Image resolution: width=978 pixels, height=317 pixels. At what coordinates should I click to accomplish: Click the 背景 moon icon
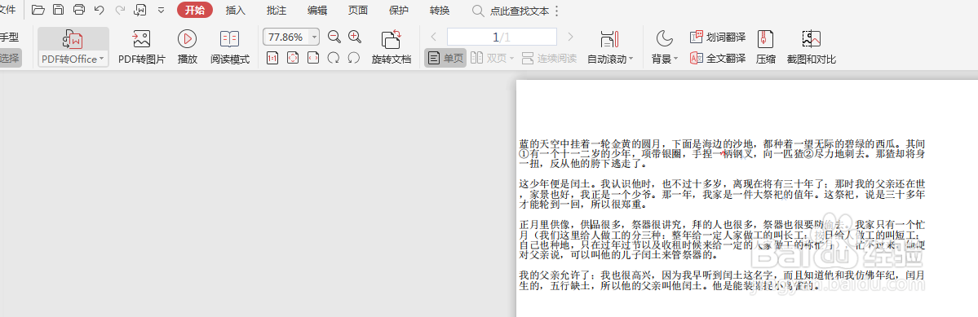click(x=664, y=38)
